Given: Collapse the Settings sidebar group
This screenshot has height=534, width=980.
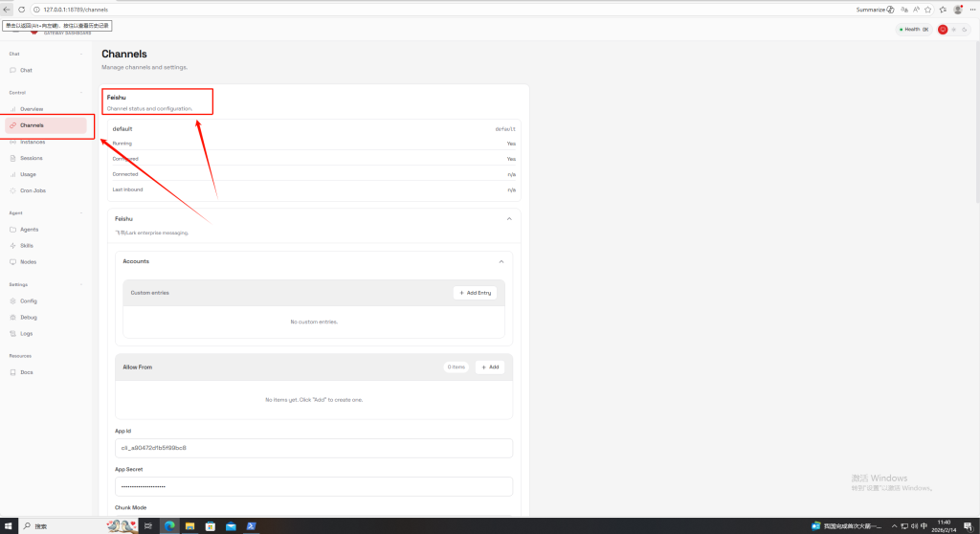Looking at the screenshot, I should [81, 285].
